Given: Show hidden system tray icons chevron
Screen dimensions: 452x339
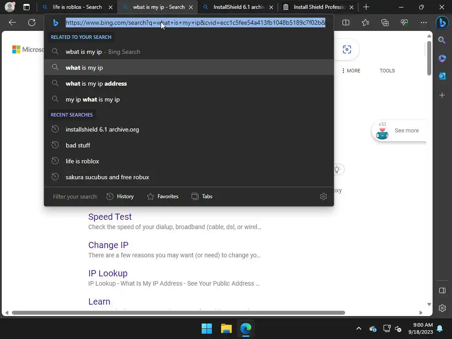Looking at the screenshot, I should point(358,328).
